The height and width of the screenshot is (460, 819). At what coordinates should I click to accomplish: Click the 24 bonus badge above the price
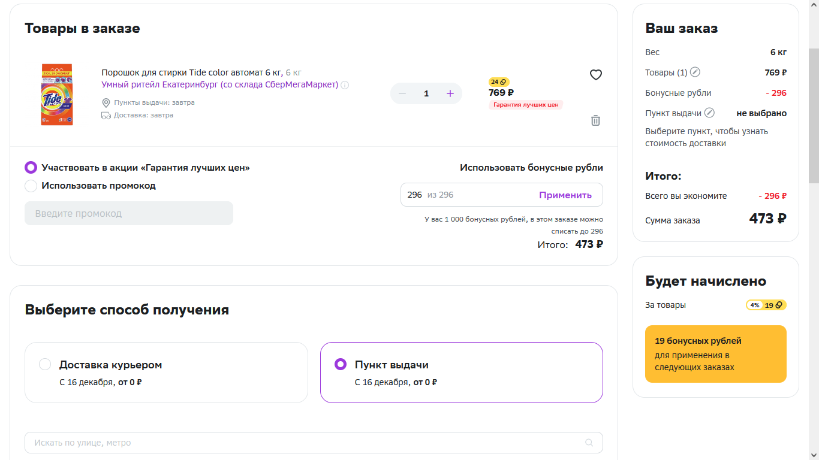(x=499, y=82)
